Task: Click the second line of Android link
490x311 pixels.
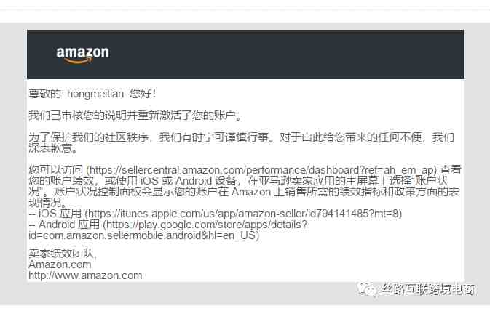Action: pyautogui.click(x=143, y=235)
